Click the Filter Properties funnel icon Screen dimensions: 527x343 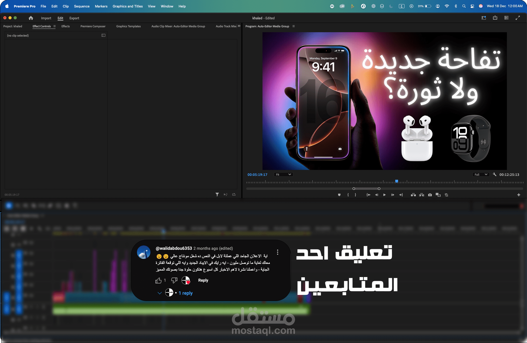pos(217,194)
